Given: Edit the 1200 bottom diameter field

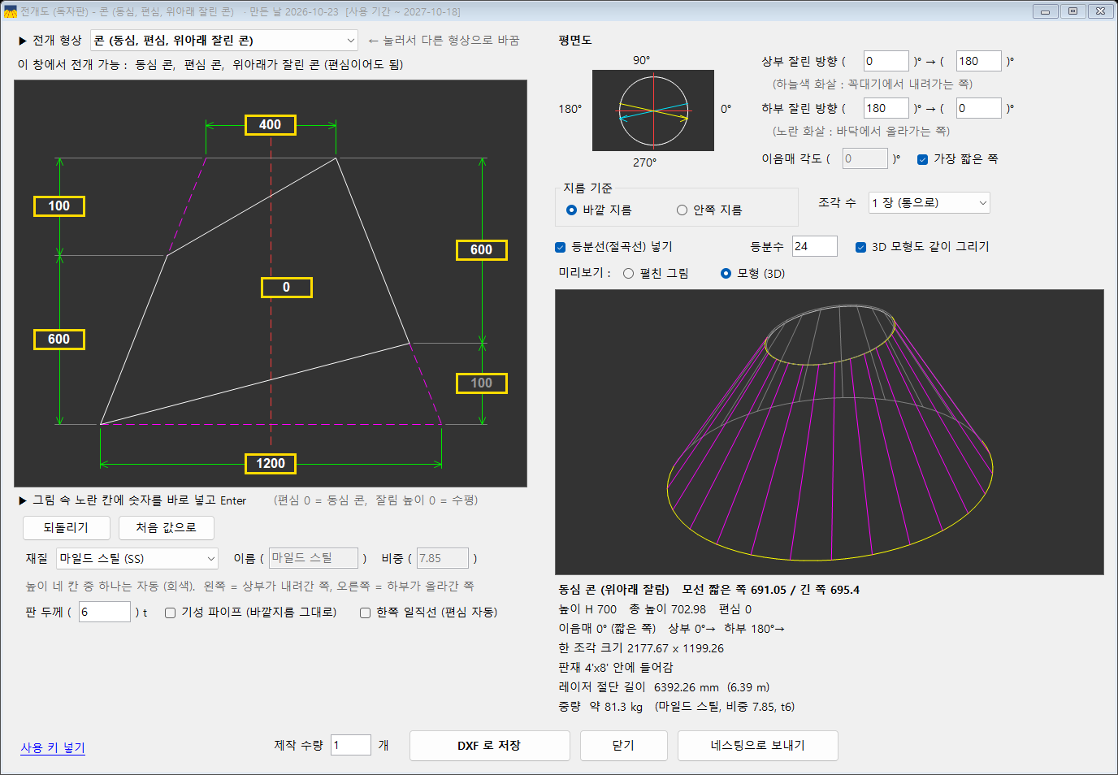Looking at the screenshot, I should point(271,464).
